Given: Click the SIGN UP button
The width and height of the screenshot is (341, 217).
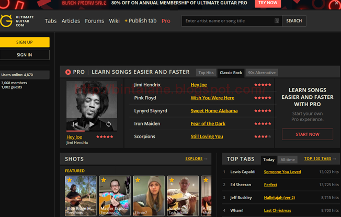Looking at the screenshot, I should [25, 42].
